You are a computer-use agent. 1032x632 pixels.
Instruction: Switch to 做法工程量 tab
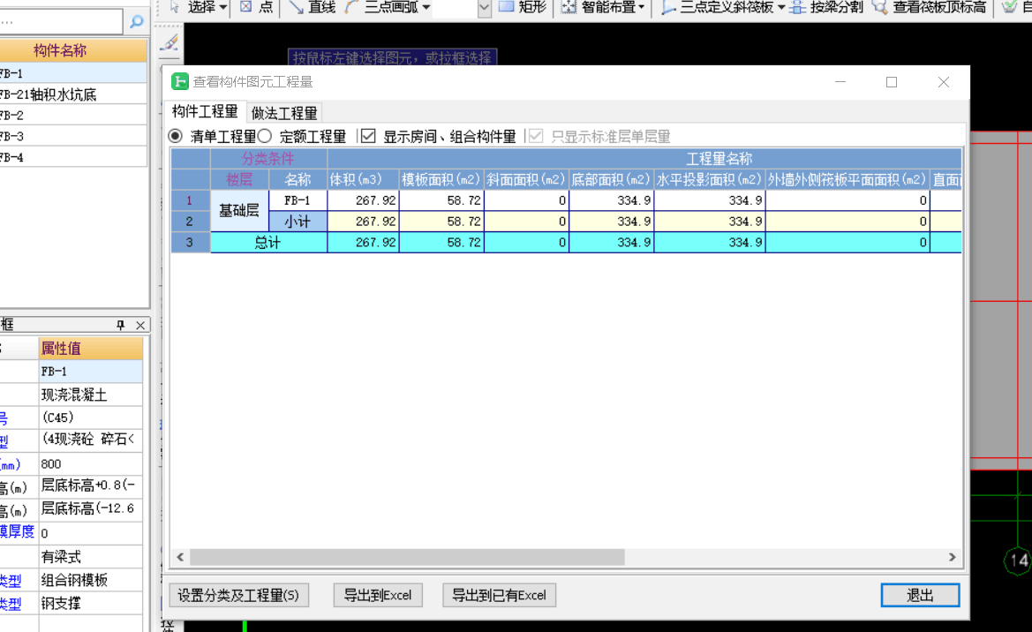click(x=284, y=113)
